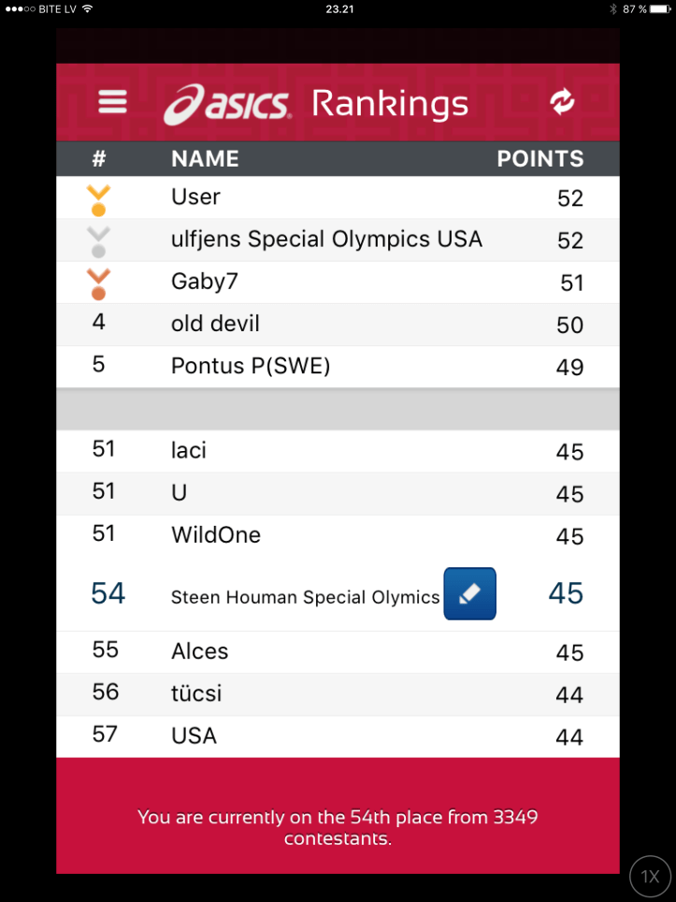
Task: Click the ASICS logo
Action: (x=228, y=104)
